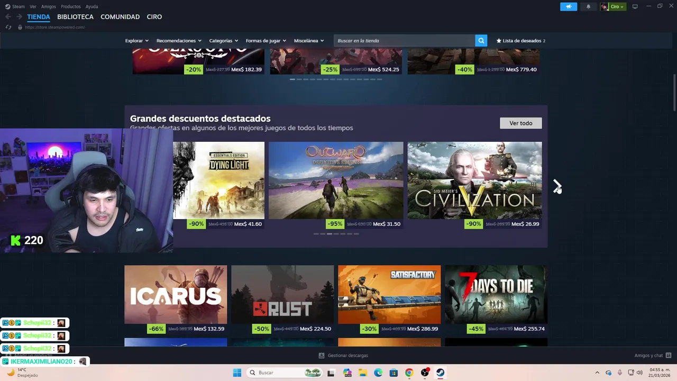
Task: Open the Ayuda menu
Action: click(x=92, y=6)
